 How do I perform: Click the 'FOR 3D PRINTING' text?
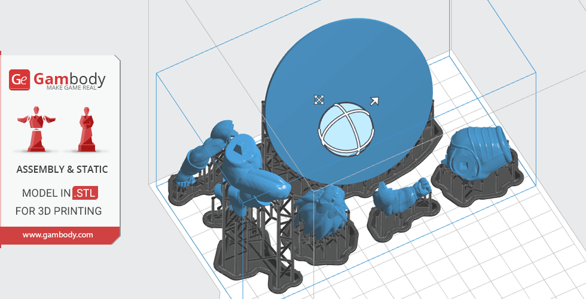click(x=59, y=211)
